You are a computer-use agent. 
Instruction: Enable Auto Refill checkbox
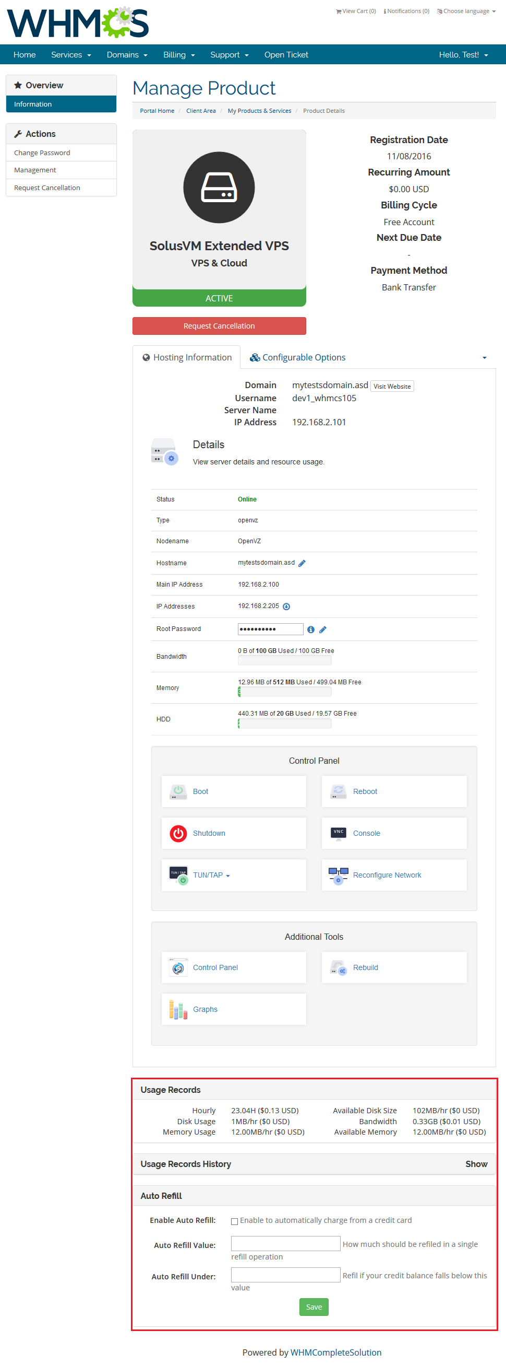tap(234, 1221)
